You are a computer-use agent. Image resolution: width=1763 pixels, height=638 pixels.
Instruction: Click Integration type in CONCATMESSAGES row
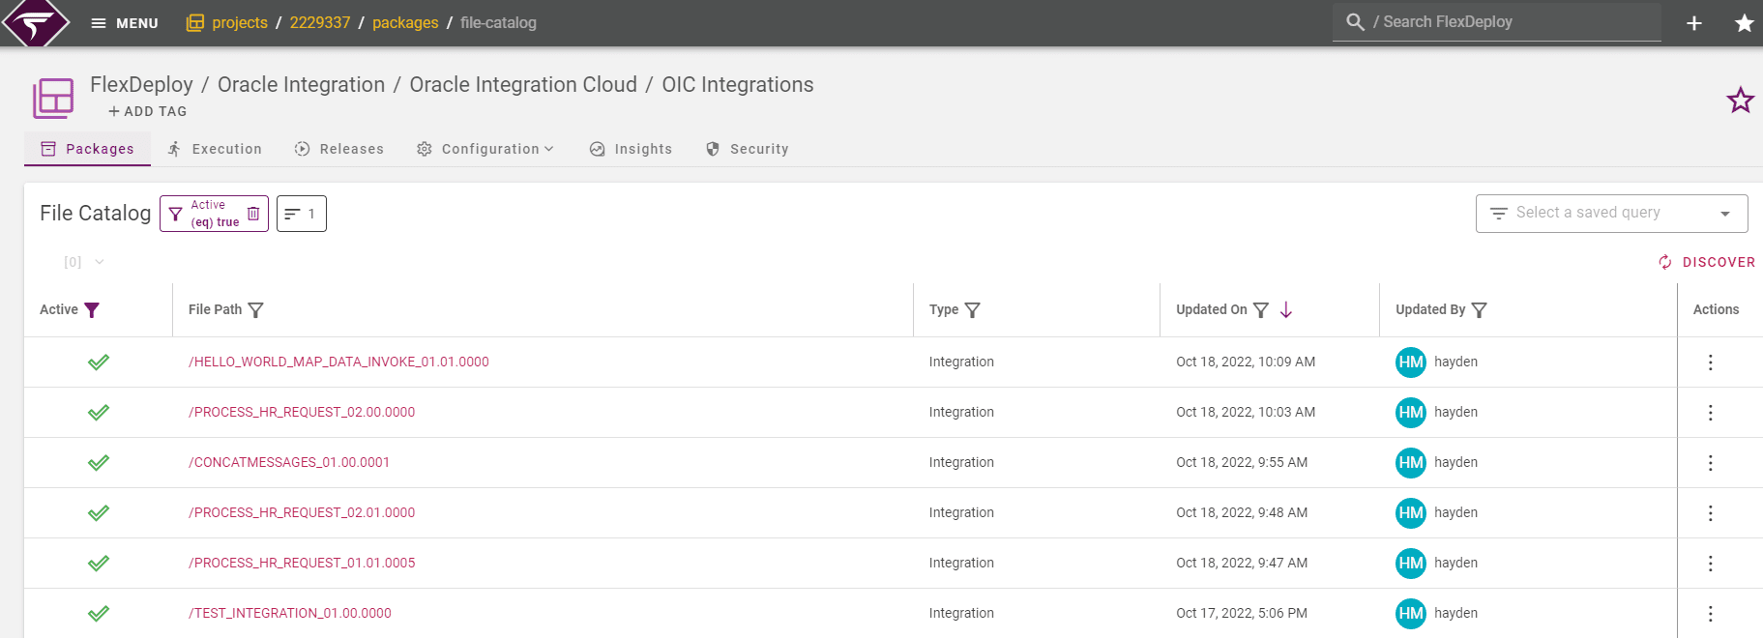pyautogui.click(x=961, y=462)
